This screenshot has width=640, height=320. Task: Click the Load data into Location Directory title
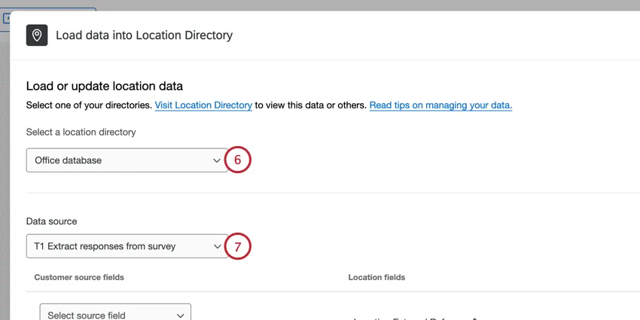[x=145, y=35]
